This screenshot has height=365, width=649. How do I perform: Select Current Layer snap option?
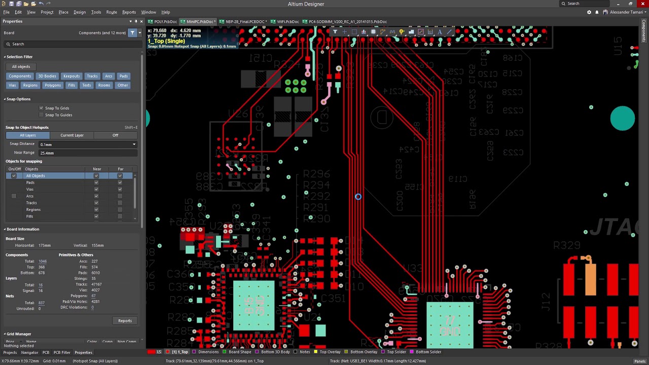click(72, 135)
